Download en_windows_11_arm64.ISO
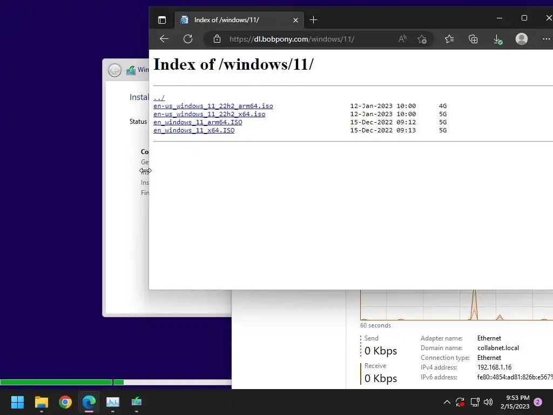Image resolution: width=553 pixels, height=415 pixels. (198, 122)
